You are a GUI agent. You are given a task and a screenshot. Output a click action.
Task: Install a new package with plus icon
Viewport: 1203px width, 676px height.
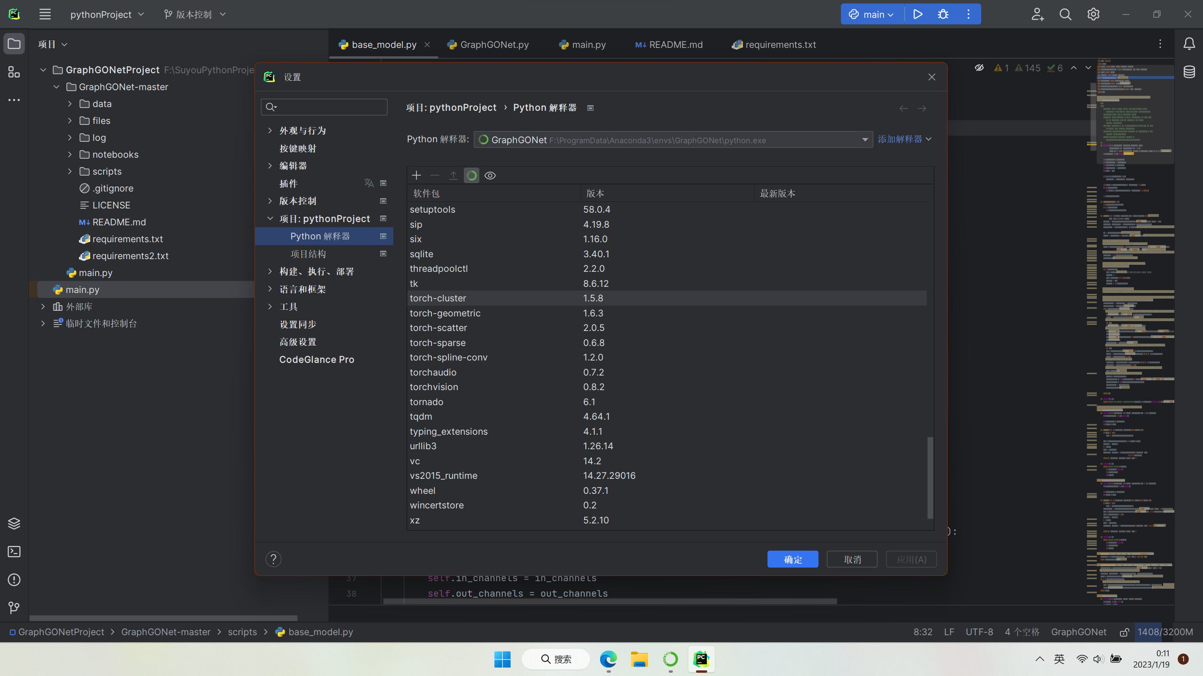[x=416, y=175]
